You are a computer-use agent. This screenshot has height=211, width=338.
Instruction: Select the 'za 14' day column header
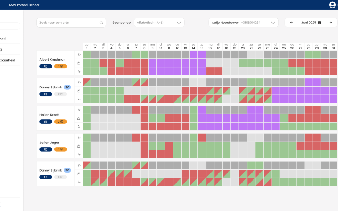coord(194,47)
